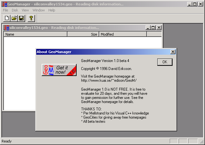Click the New document toolbar icon

7,18
